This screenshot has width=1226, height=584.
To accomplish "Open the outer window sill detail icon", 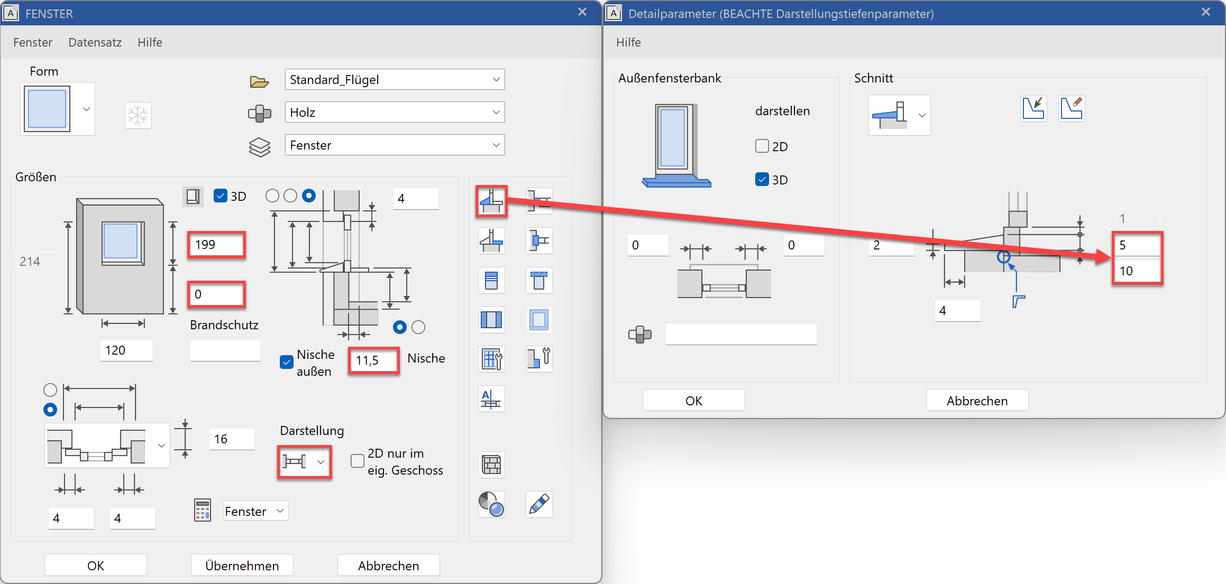I will click(491, 201).
